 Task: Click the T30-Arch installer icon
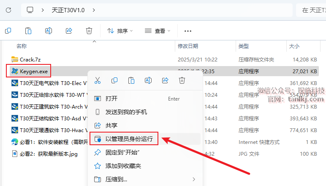coord(14,106)
